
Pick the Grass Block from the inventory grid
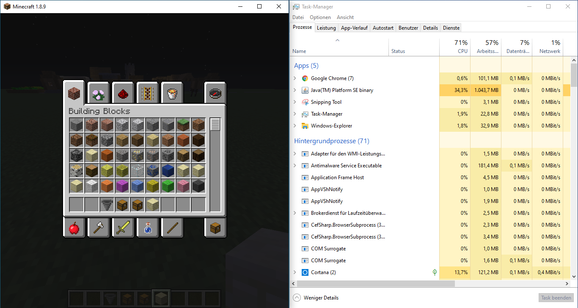(x=183, y=125)
